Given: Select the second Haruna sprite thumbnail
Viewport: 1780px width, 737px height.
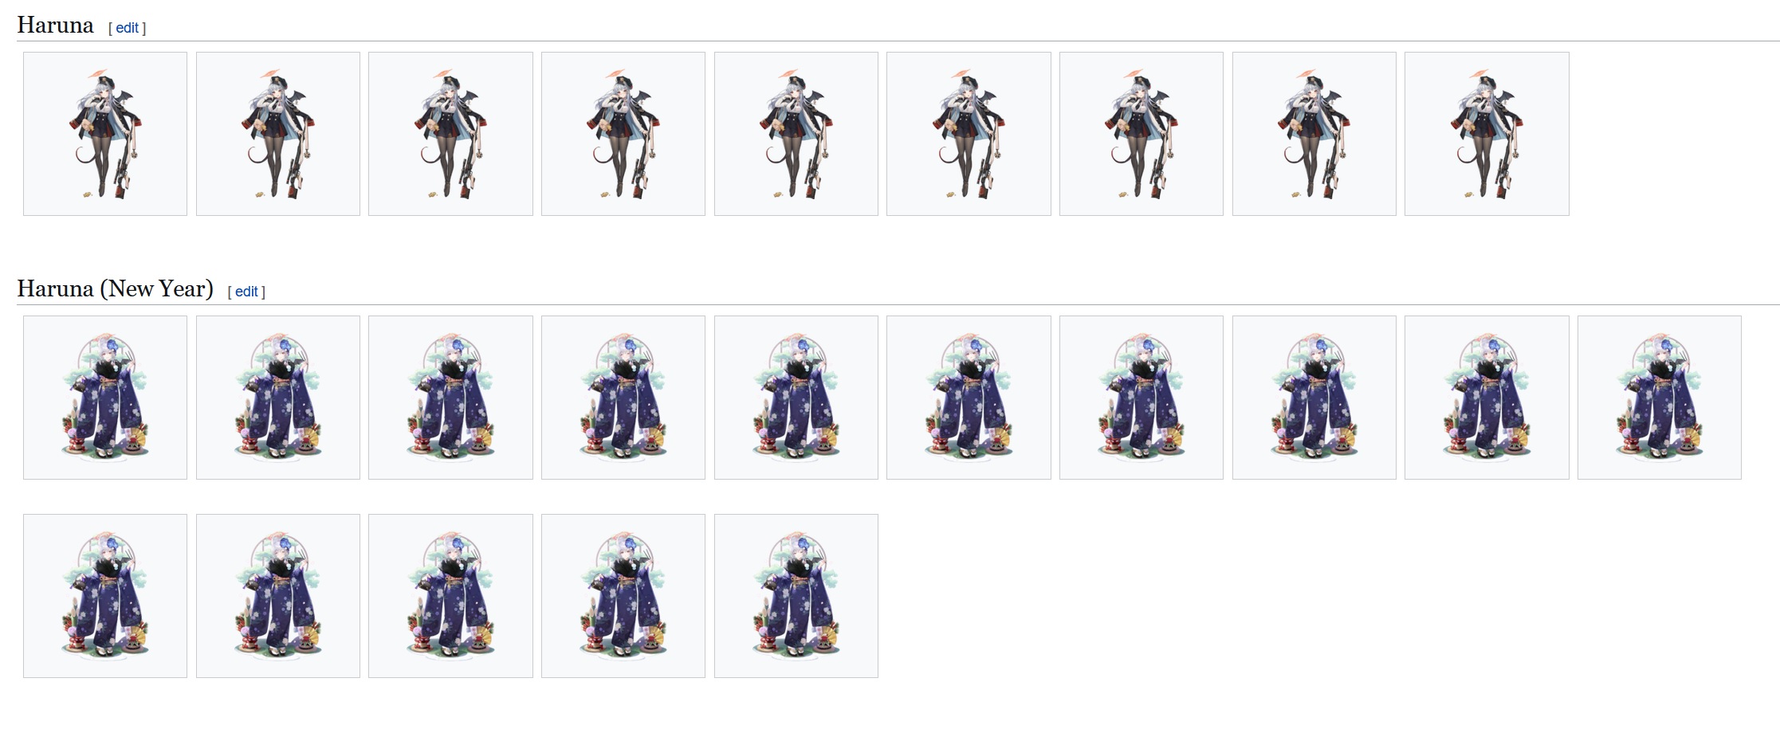Looking at the screenshot, I should (x=278, y=134).
